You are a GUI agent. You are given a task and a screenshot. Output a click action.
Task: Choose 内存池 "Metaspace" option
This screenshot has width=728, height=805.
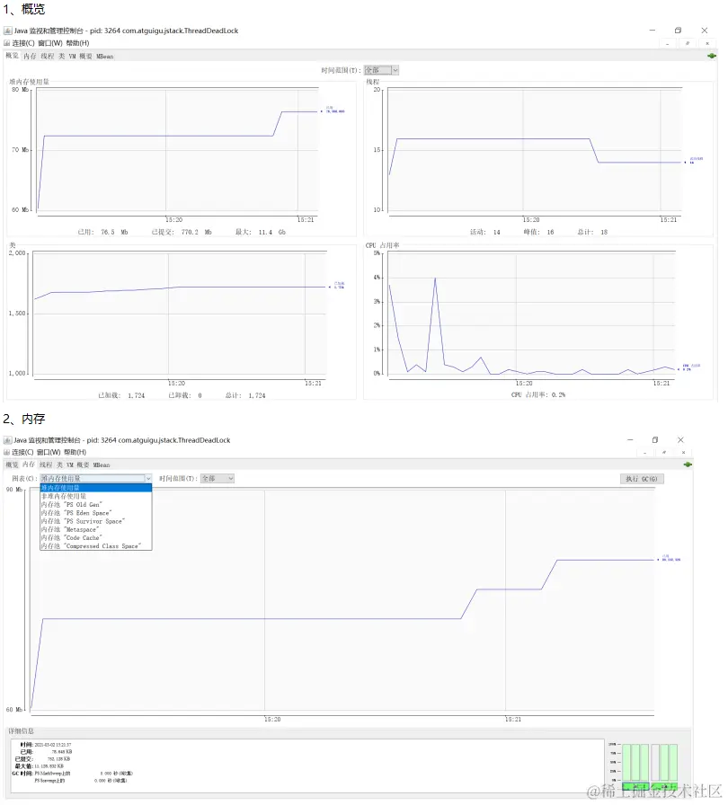[x=96, y=529]
